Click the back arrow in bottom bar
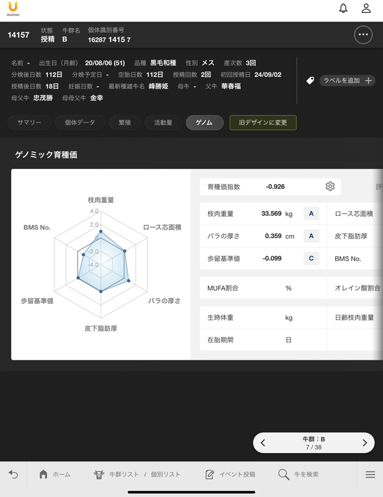This screenshot has height=497, width=383. tap(14, 475)
